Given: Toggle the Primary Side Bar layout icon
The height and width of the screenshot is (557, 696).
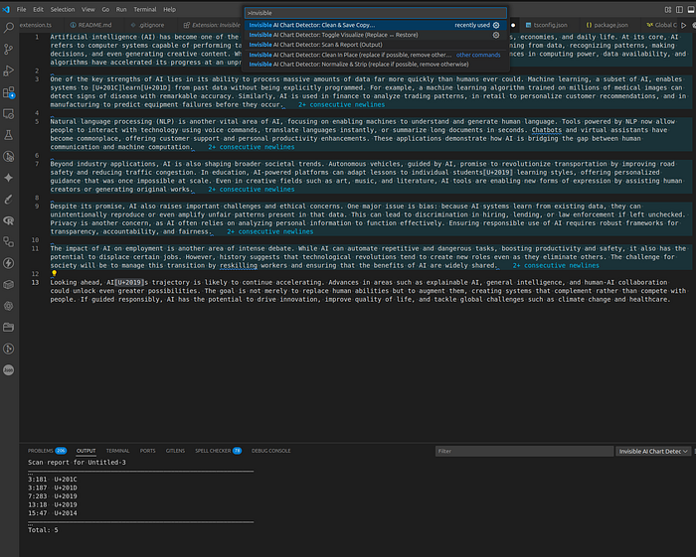Looking at the screenshot, I should pyautogui.click(x=679, y=9).
